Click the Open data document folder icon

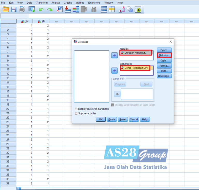pyautogui.click(x=5, y=10)
